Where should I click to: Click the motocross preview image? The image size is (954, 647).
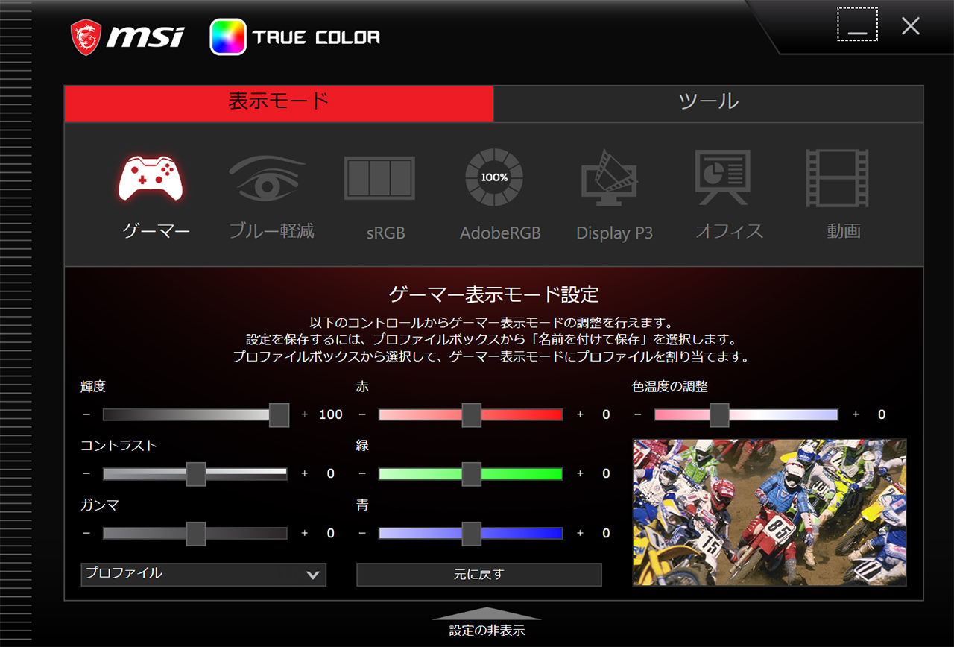pos(769,511)
